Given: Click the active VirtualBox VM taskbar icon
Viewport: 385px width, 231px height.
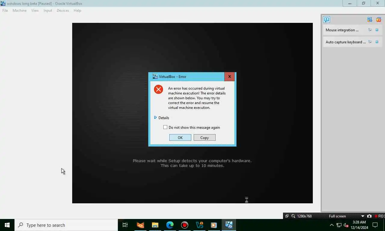Looking at the screenshot, I should (229, 225).
